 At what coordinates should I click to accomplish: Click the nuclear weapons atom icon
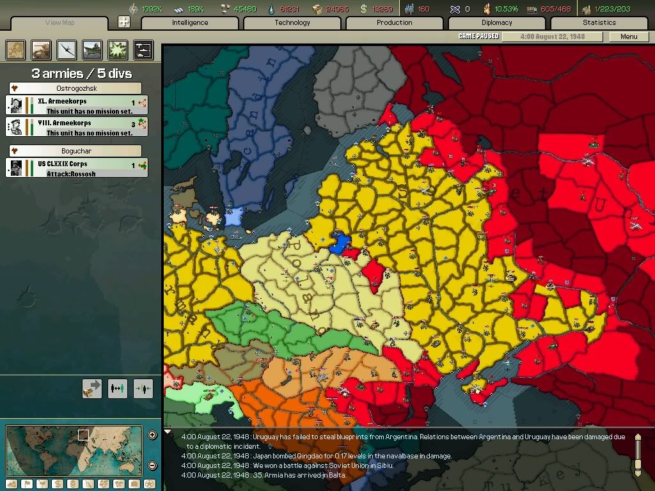(x=455, y=9)
